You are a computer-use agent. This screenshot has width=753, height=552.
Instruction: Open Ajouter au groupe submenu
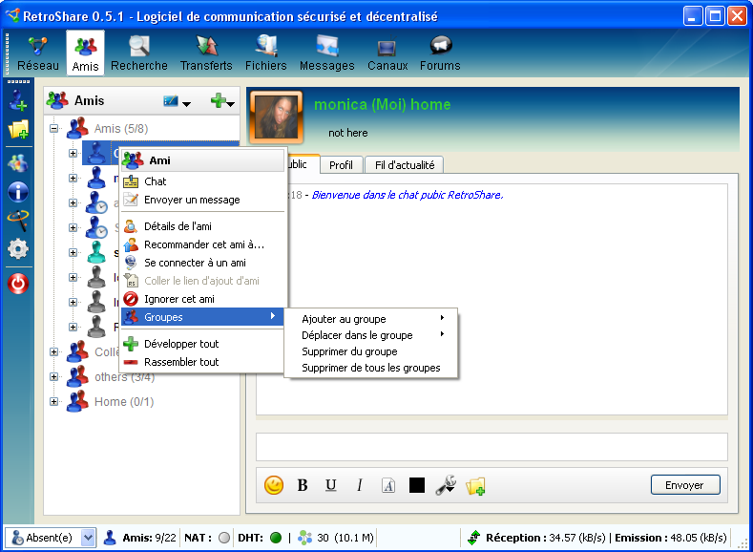coord(370,319)
